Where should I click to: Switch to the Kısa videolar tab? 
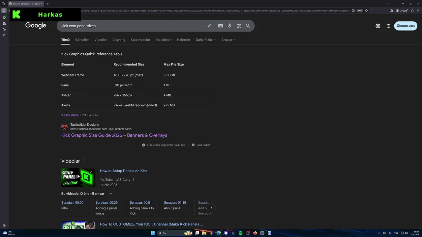click(140, 39)
